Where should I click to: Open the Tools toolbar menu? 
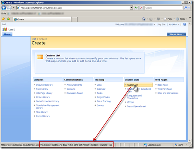(x=182, y=19)
